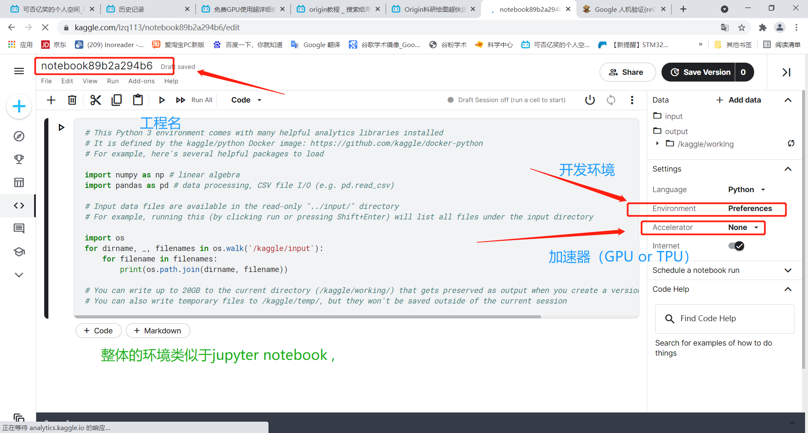808x433 pixels.
Task: Click the Find Code Help search field
Action: [725, 319]
